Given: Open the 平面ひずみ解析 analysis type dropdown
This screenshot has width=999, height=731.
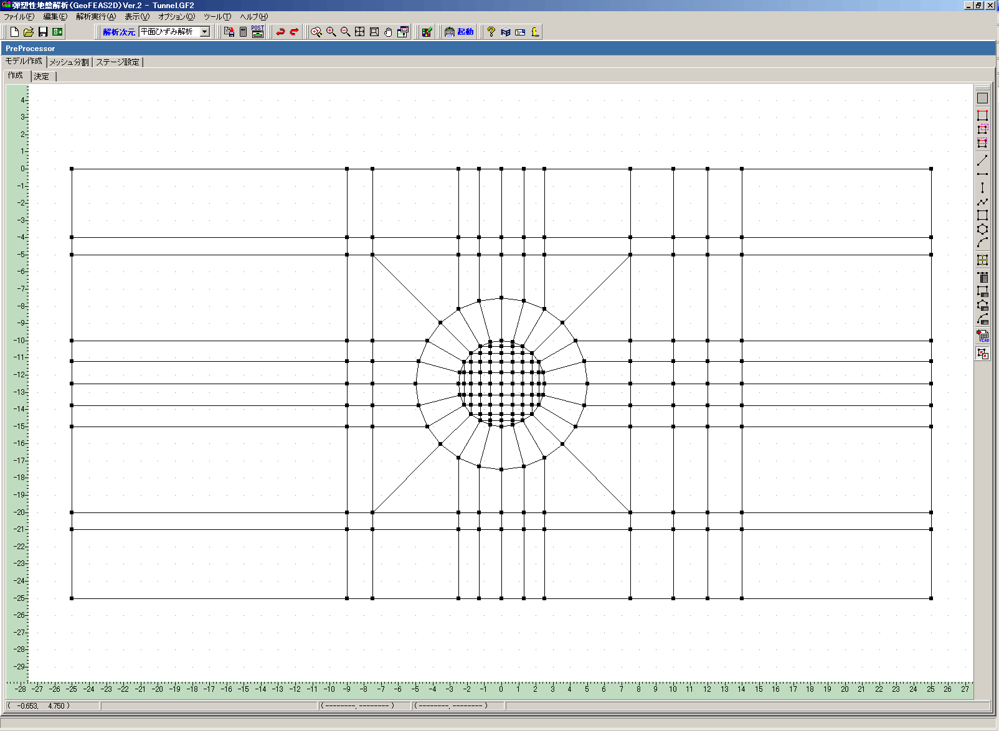Looking at the screenshot, I should (x=205, y=32).
